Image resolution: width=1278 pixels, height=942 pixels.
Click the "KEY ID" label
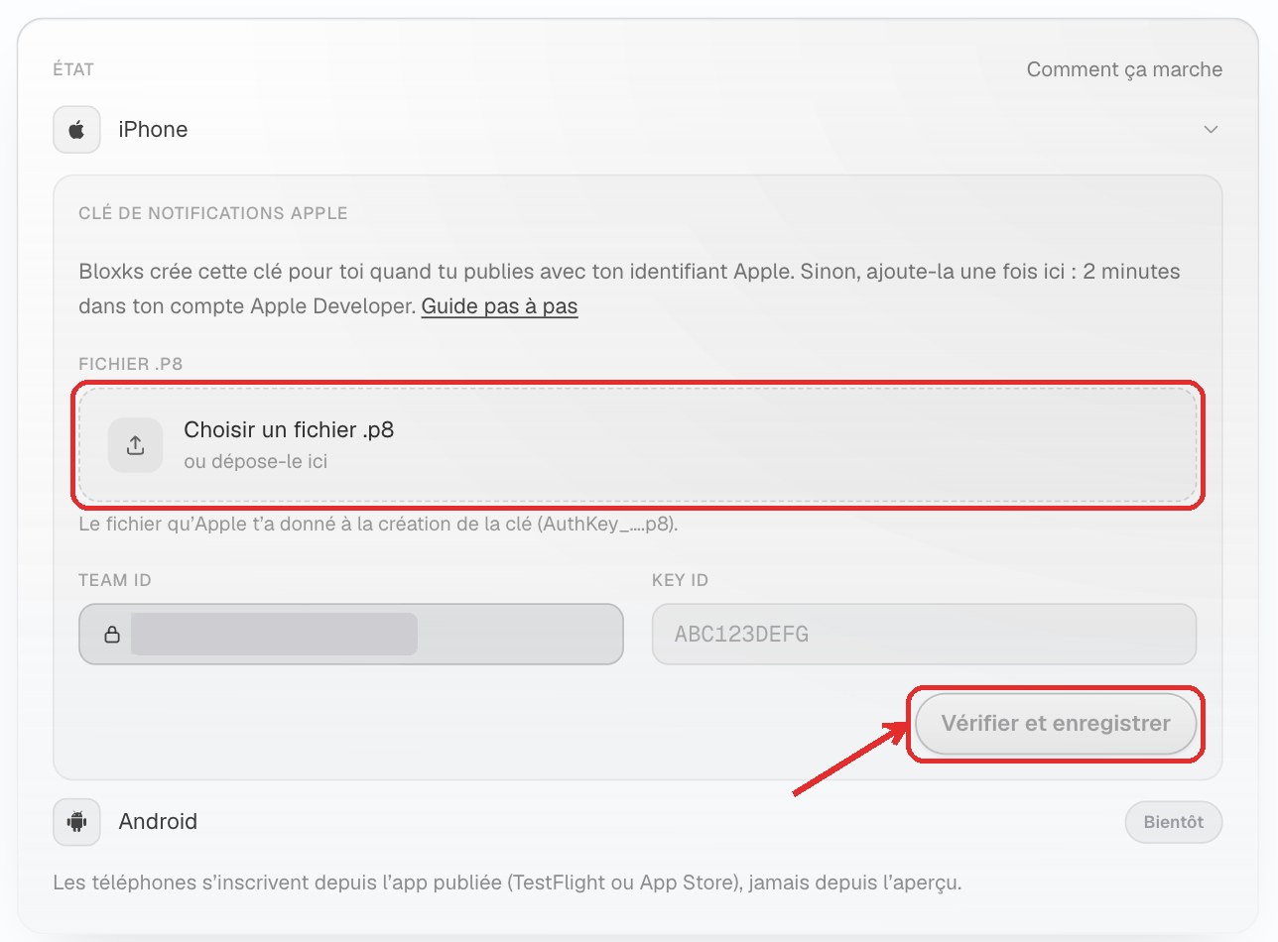coord(681,580)
